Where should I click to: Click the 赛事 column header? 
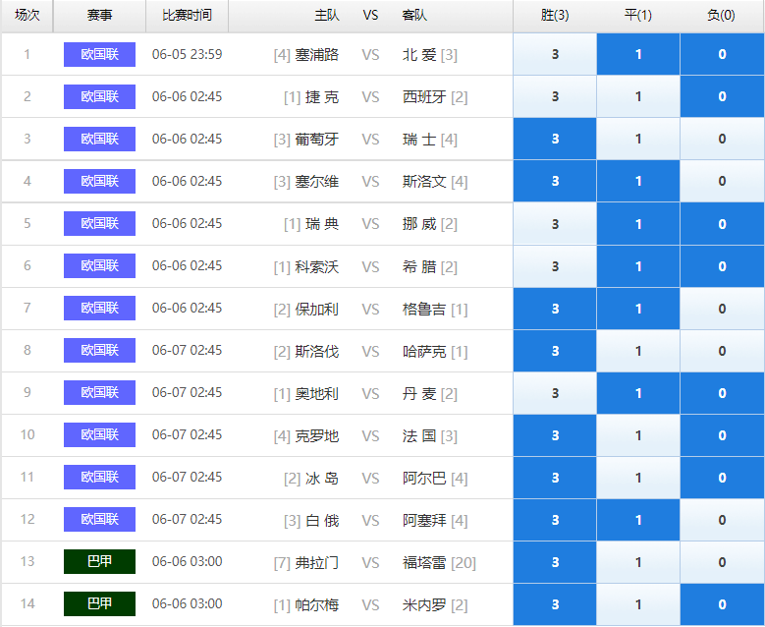(x=99, y=15)
